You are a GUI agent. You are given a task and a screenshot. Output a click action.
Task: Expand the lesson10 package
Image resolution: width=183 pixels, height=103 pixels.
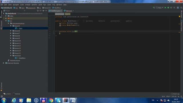[11, 41]
